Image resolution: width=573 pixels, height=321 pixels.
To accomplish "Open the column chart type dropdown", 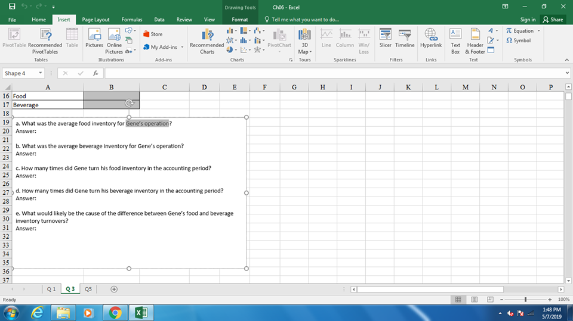I will pyautogui.click(x=232, y=30).
